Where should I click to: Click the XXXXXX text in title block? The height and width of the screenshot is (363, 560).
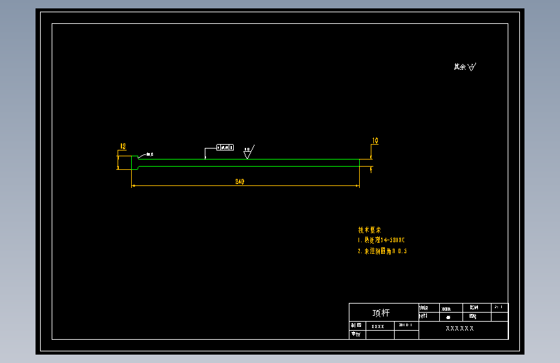click(x=460, y=328)
